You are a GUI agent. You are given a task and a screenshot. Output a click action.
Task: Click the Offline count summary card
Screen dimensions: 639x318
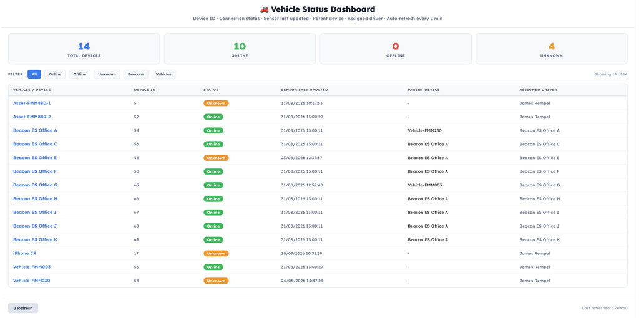point(396,49)
